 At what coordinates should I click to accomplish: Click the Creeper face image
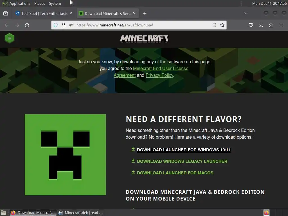65,155
